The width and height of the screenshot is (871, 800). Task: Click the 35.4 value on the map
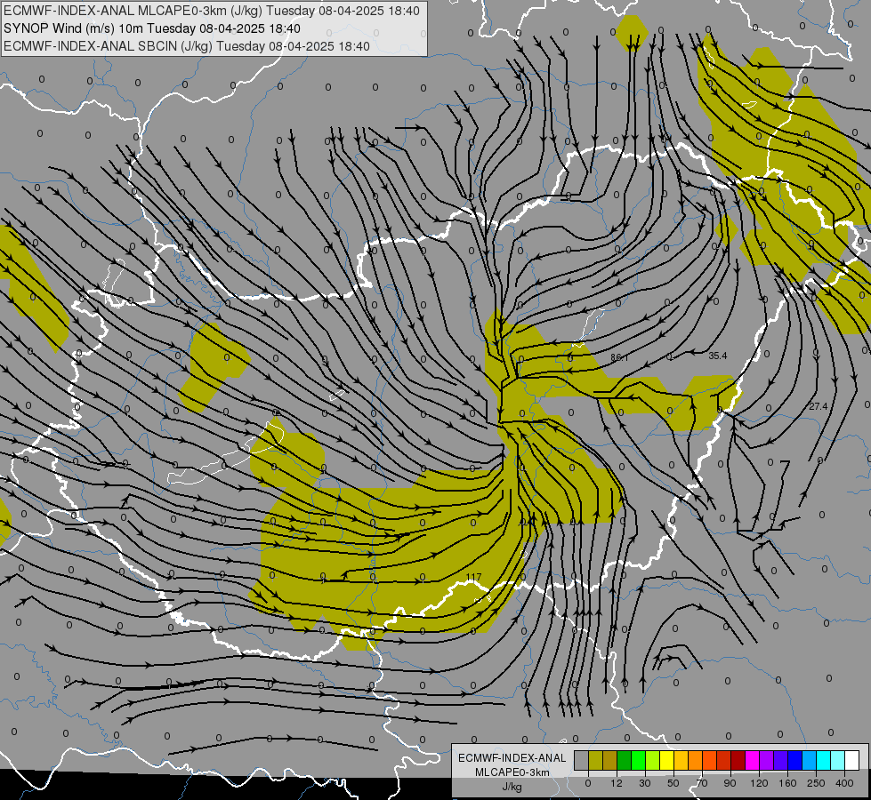click(x=718, y=356)
